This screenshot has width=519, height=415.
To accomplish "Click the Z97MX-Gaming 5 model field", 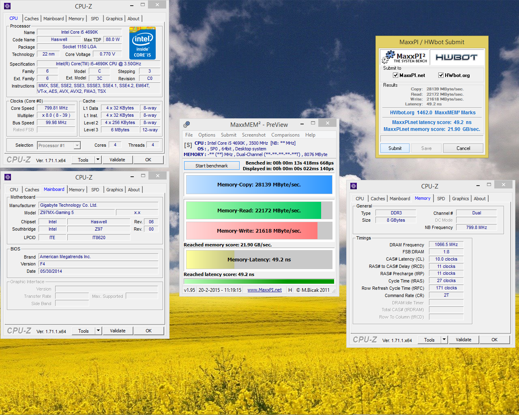I will 77,212.
